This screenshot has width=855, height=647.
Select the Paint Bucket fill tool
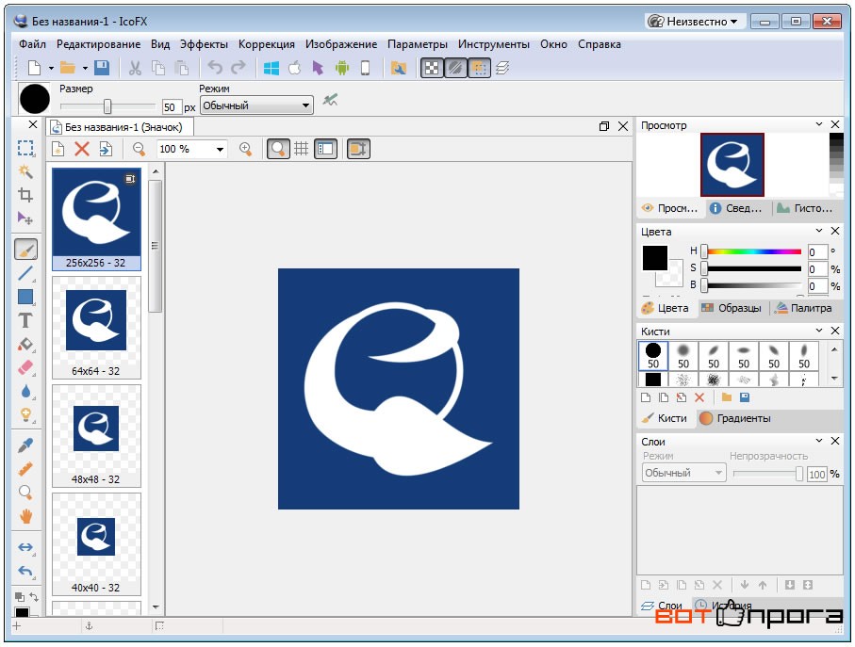25,344
